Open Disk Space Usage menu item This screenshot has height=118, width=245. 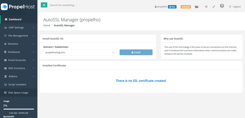tap(19, 93)
